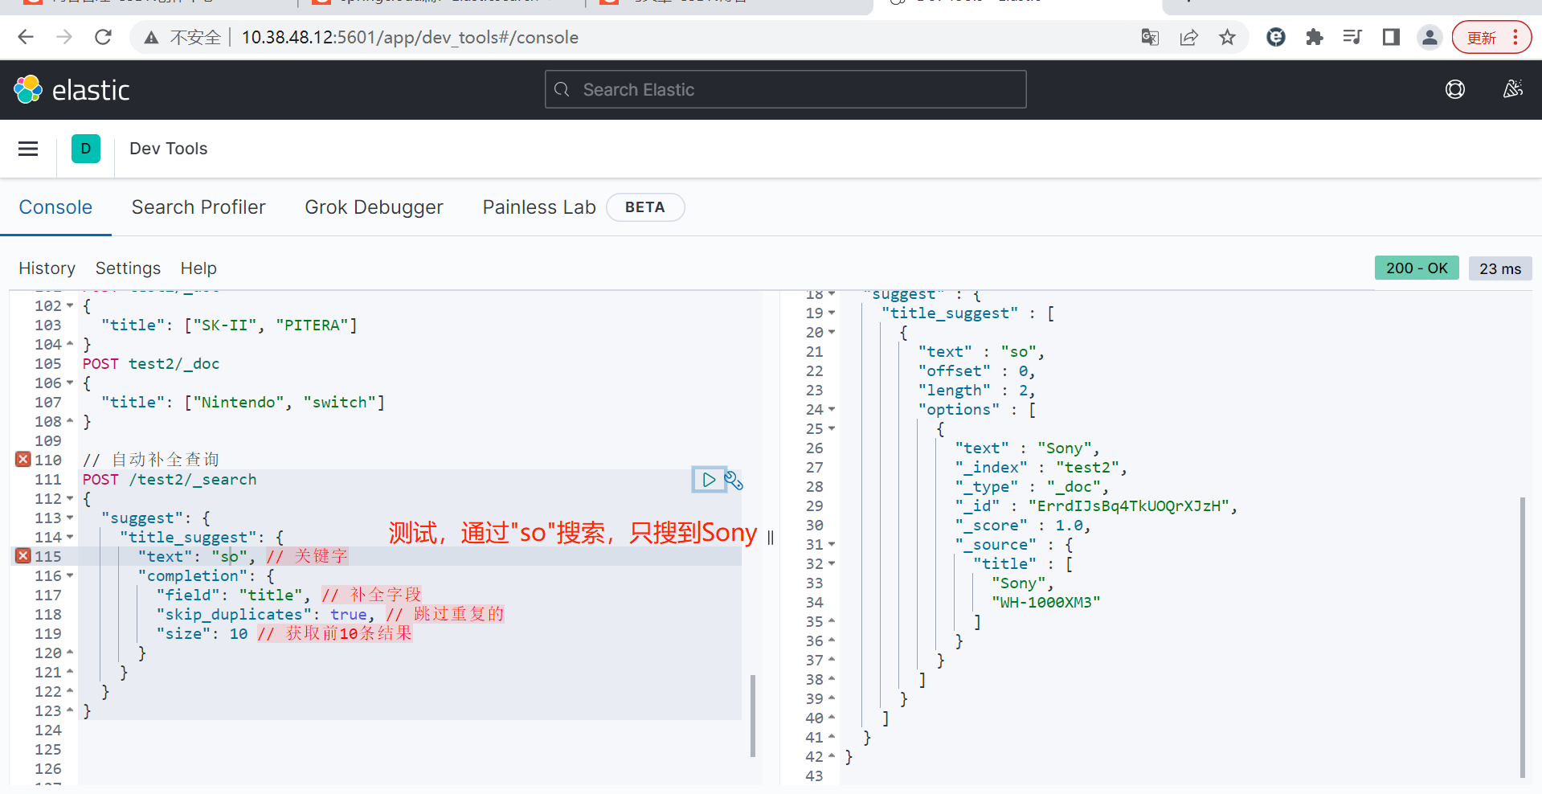
Task: Open the browser profile avatar
Action: [1430, 37]
